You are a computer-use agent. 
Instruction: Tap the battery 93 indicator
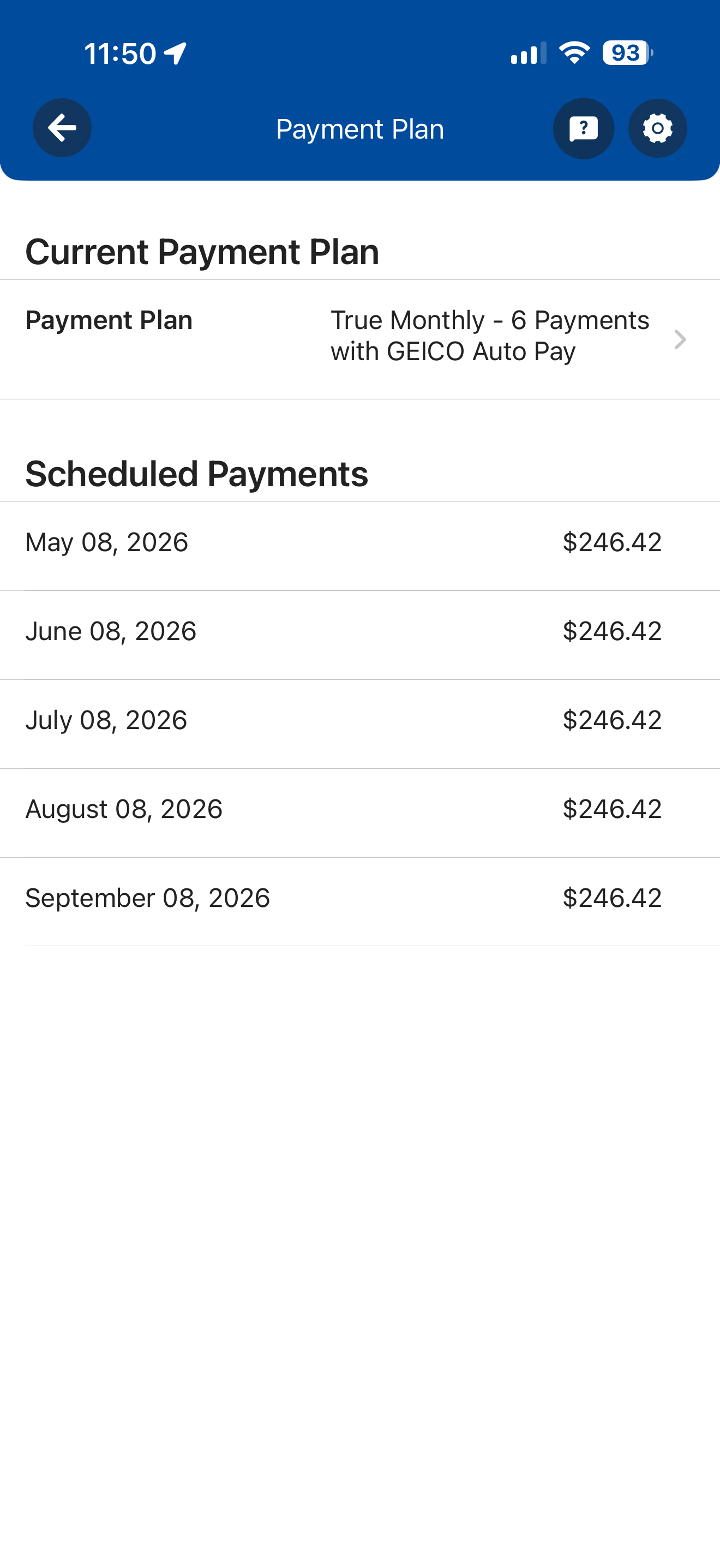(x=628, y=53)
